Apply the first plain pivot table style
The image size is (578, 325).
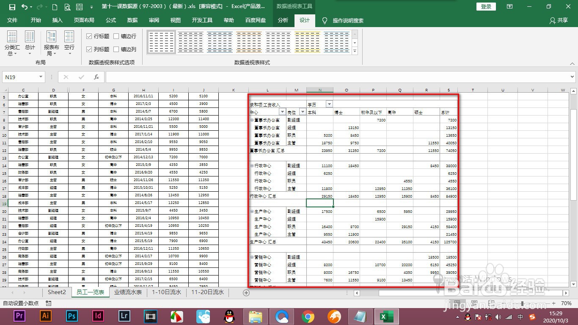click(x=161, y=42)
